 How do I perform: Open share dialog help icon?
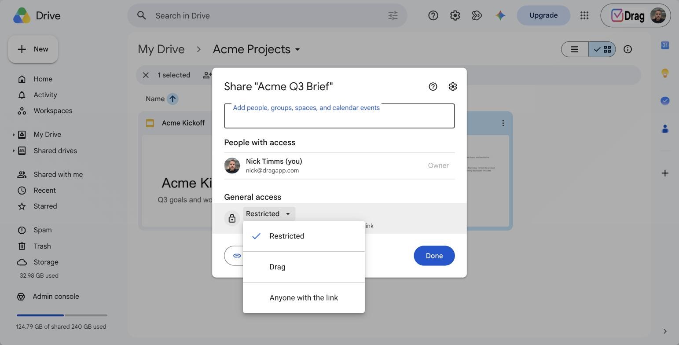click(433, 87)
